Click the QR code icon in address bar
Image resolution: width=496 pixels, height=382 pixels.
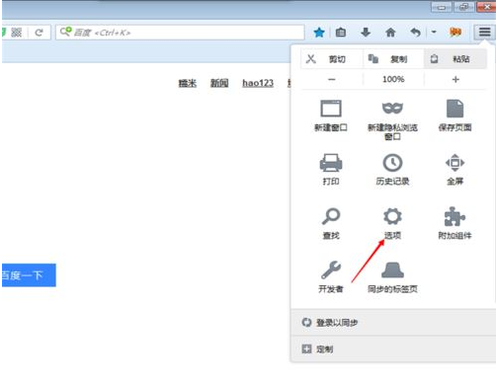point(16,33)
